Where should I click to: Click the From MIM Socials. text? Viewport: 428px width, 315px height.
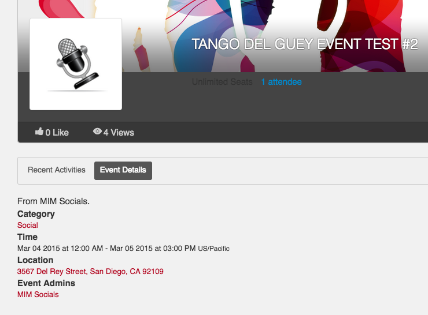(53, 201)
